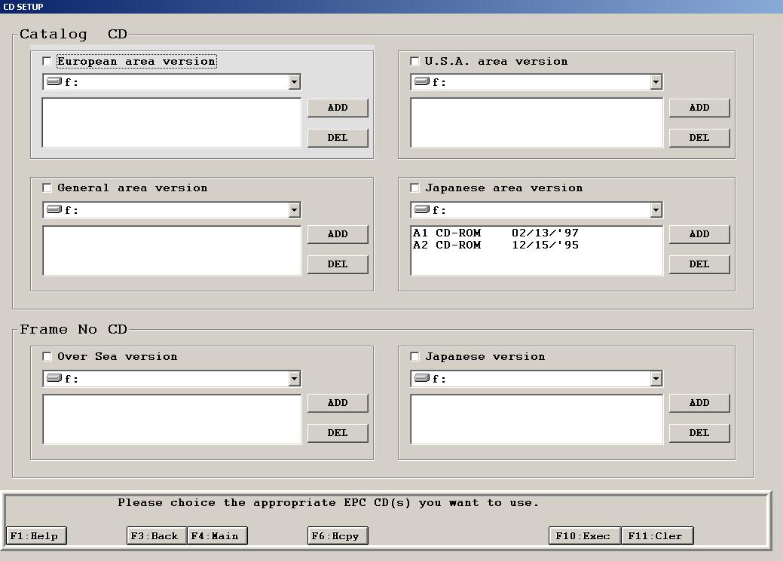
Task: Expand drive dropdown for U.S.A. area version
Action: 656,82
